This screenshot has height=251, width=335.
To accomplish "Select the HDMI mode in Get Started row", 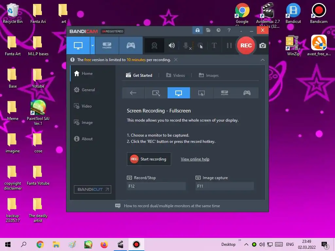I will pos(224,93).
